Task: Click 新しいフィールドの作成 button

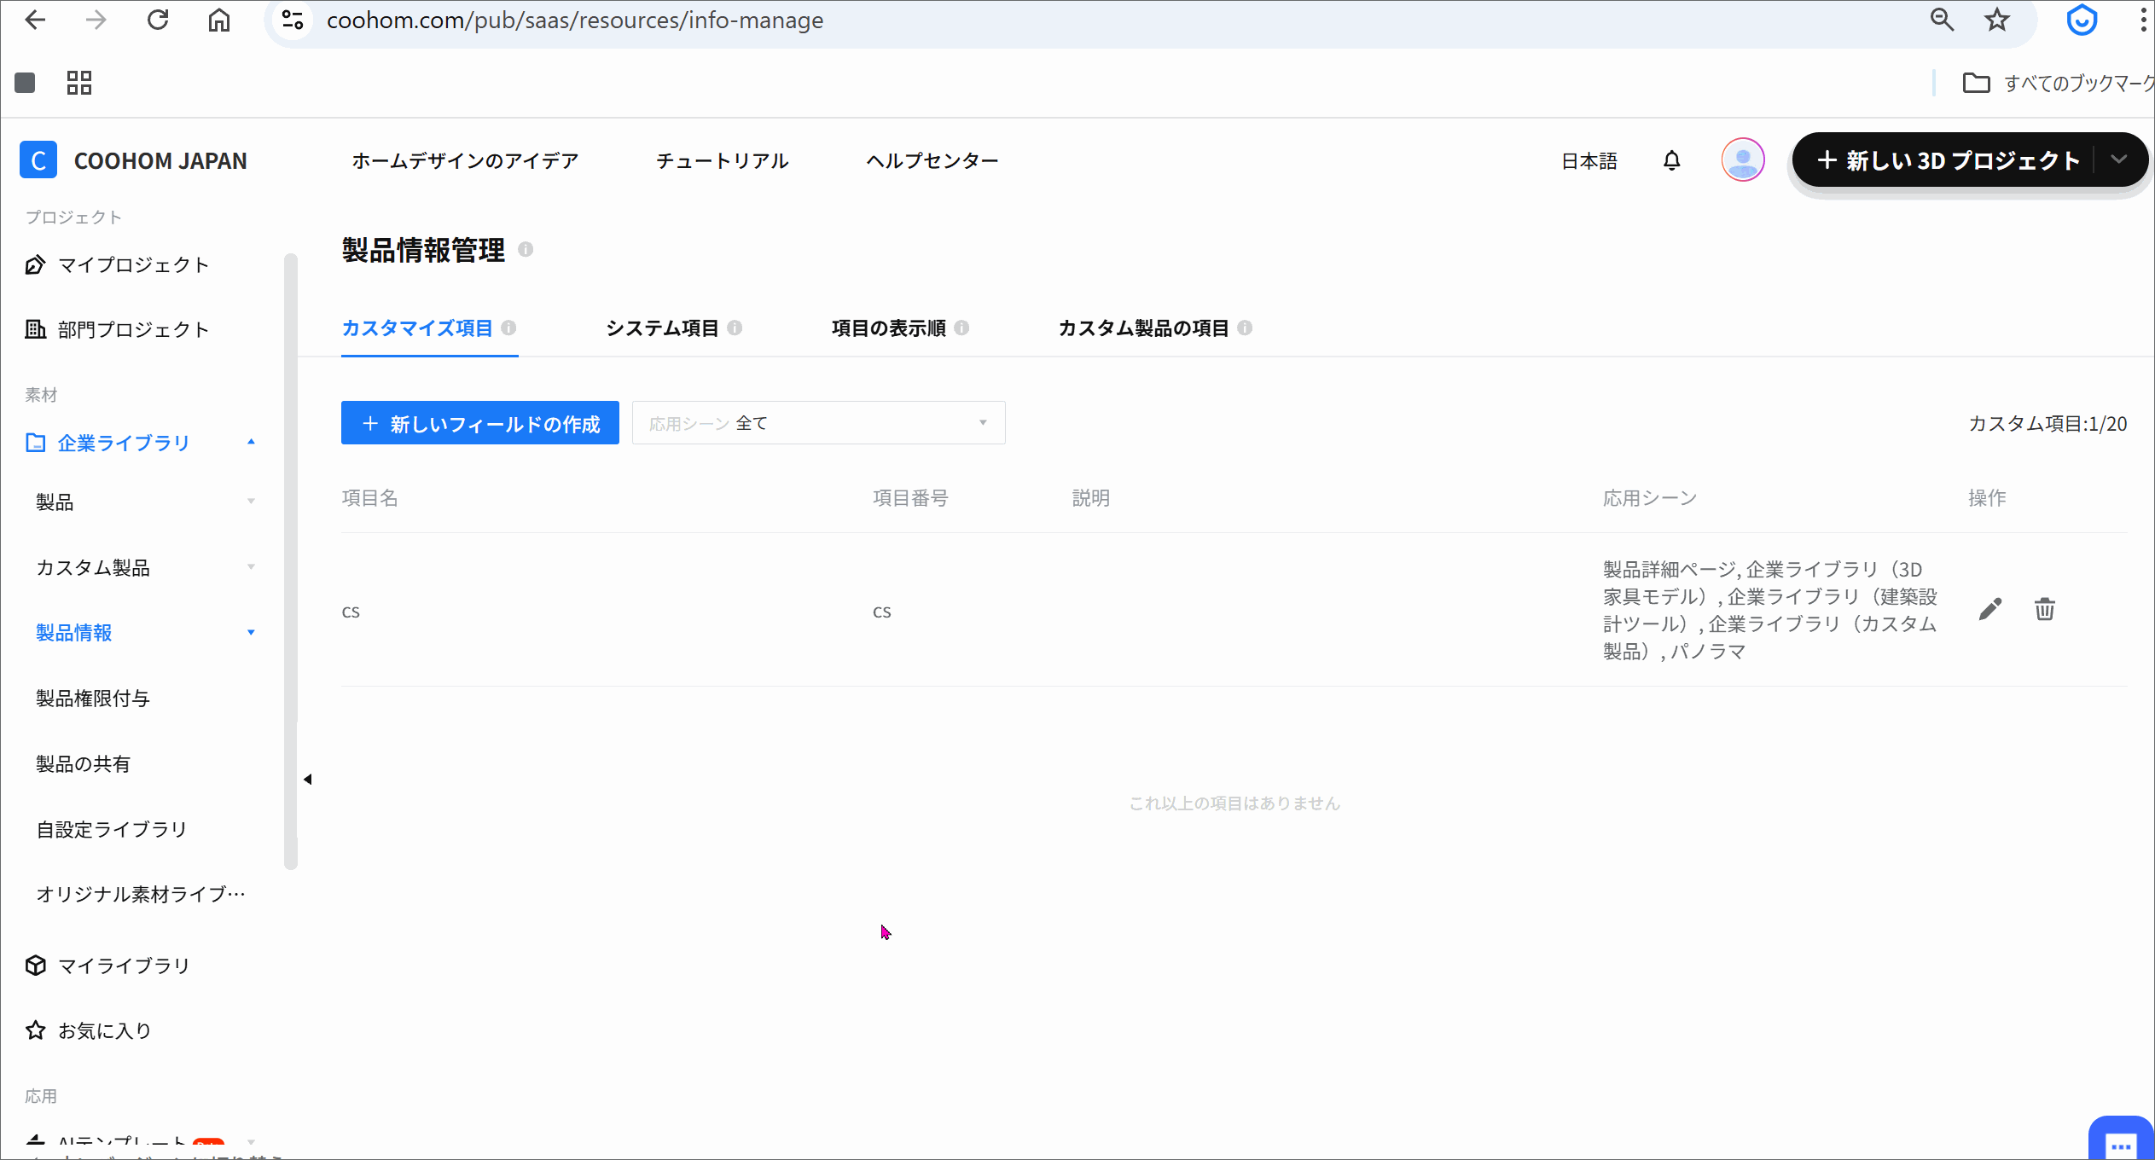Action: click(x=480, y=423)
